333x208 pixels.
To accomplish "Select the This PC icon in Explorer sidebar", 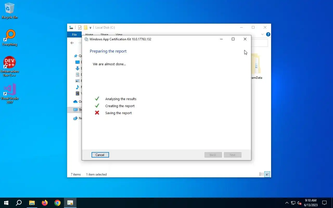I will point(75,110).
